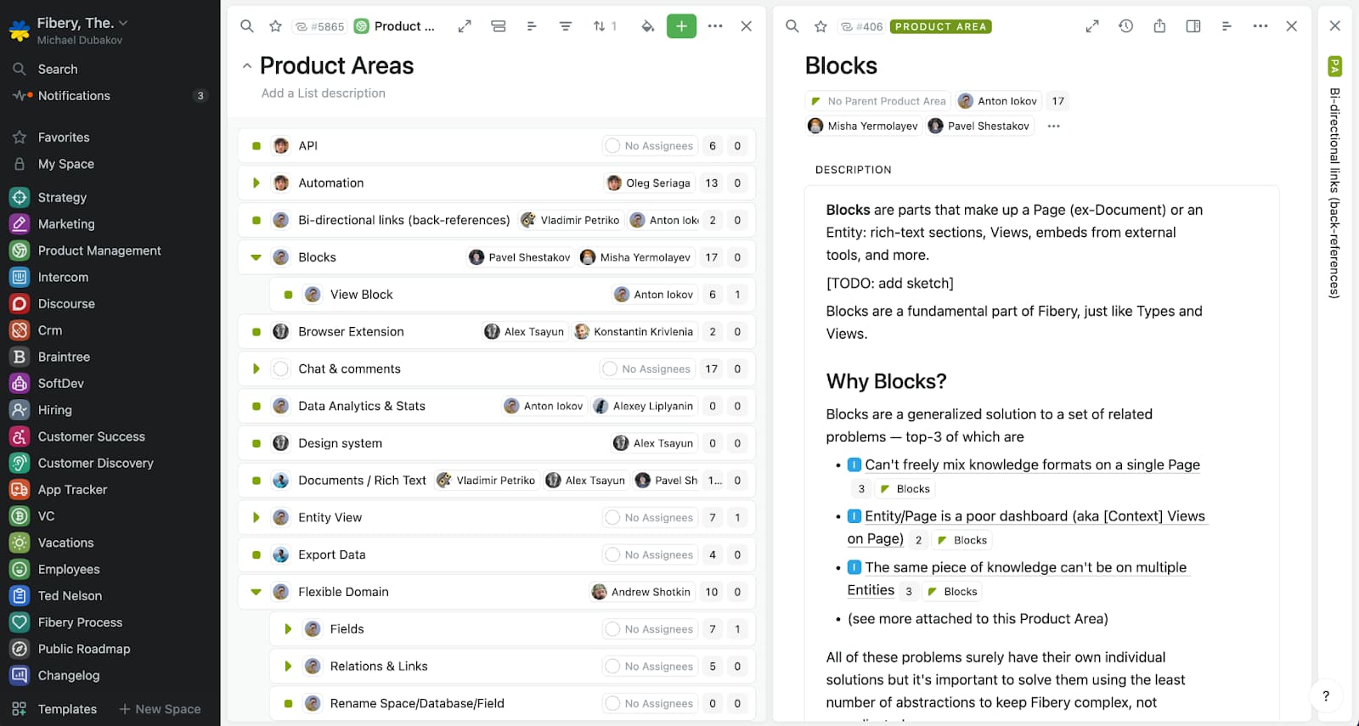Open Ted Nelson space
Image resolution: width=1359 pixels, height=726 pixels.
(70, 595)
